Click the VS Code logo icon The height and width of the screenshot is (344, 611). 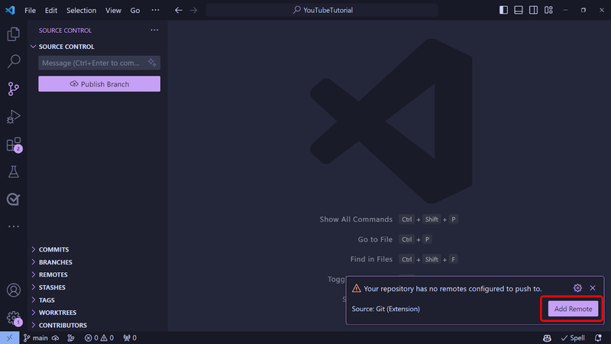pos(10,10)
